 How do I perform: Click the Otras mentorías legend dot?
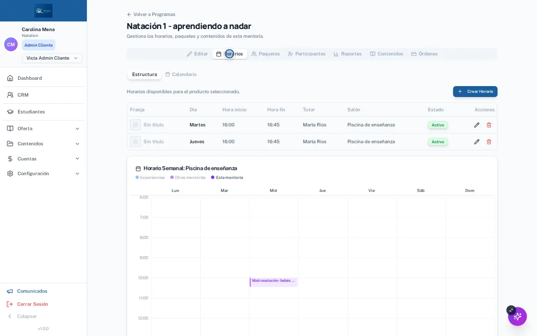click(x=172, y=177)
